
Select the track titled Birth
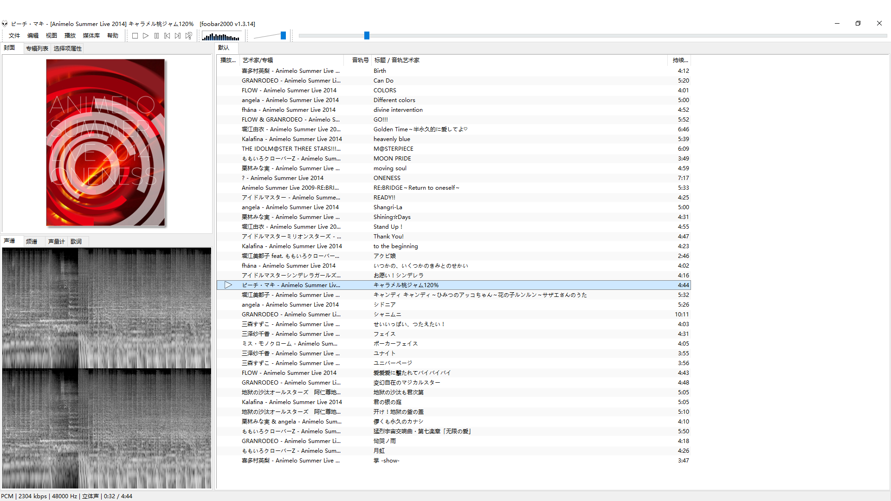point(454,71)
